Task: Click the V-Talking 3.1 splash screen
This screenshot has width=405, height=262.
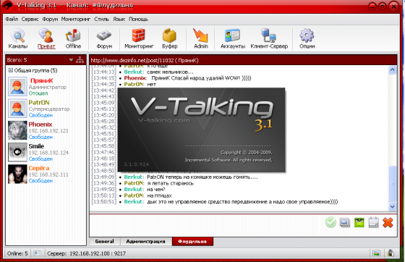Action: [202, 130]
